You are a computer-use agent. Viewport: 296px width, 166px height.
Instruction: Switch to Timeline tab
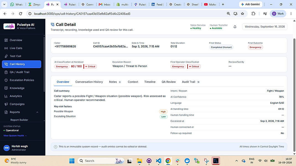pyautogui.click(x=150, y=82)
